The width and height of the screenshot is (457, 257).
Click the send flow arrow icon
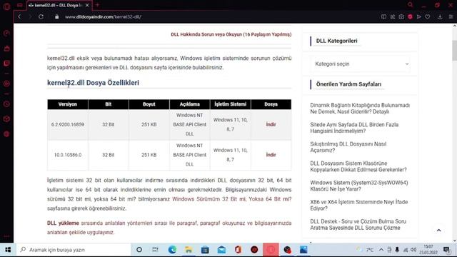click(419, 17)
